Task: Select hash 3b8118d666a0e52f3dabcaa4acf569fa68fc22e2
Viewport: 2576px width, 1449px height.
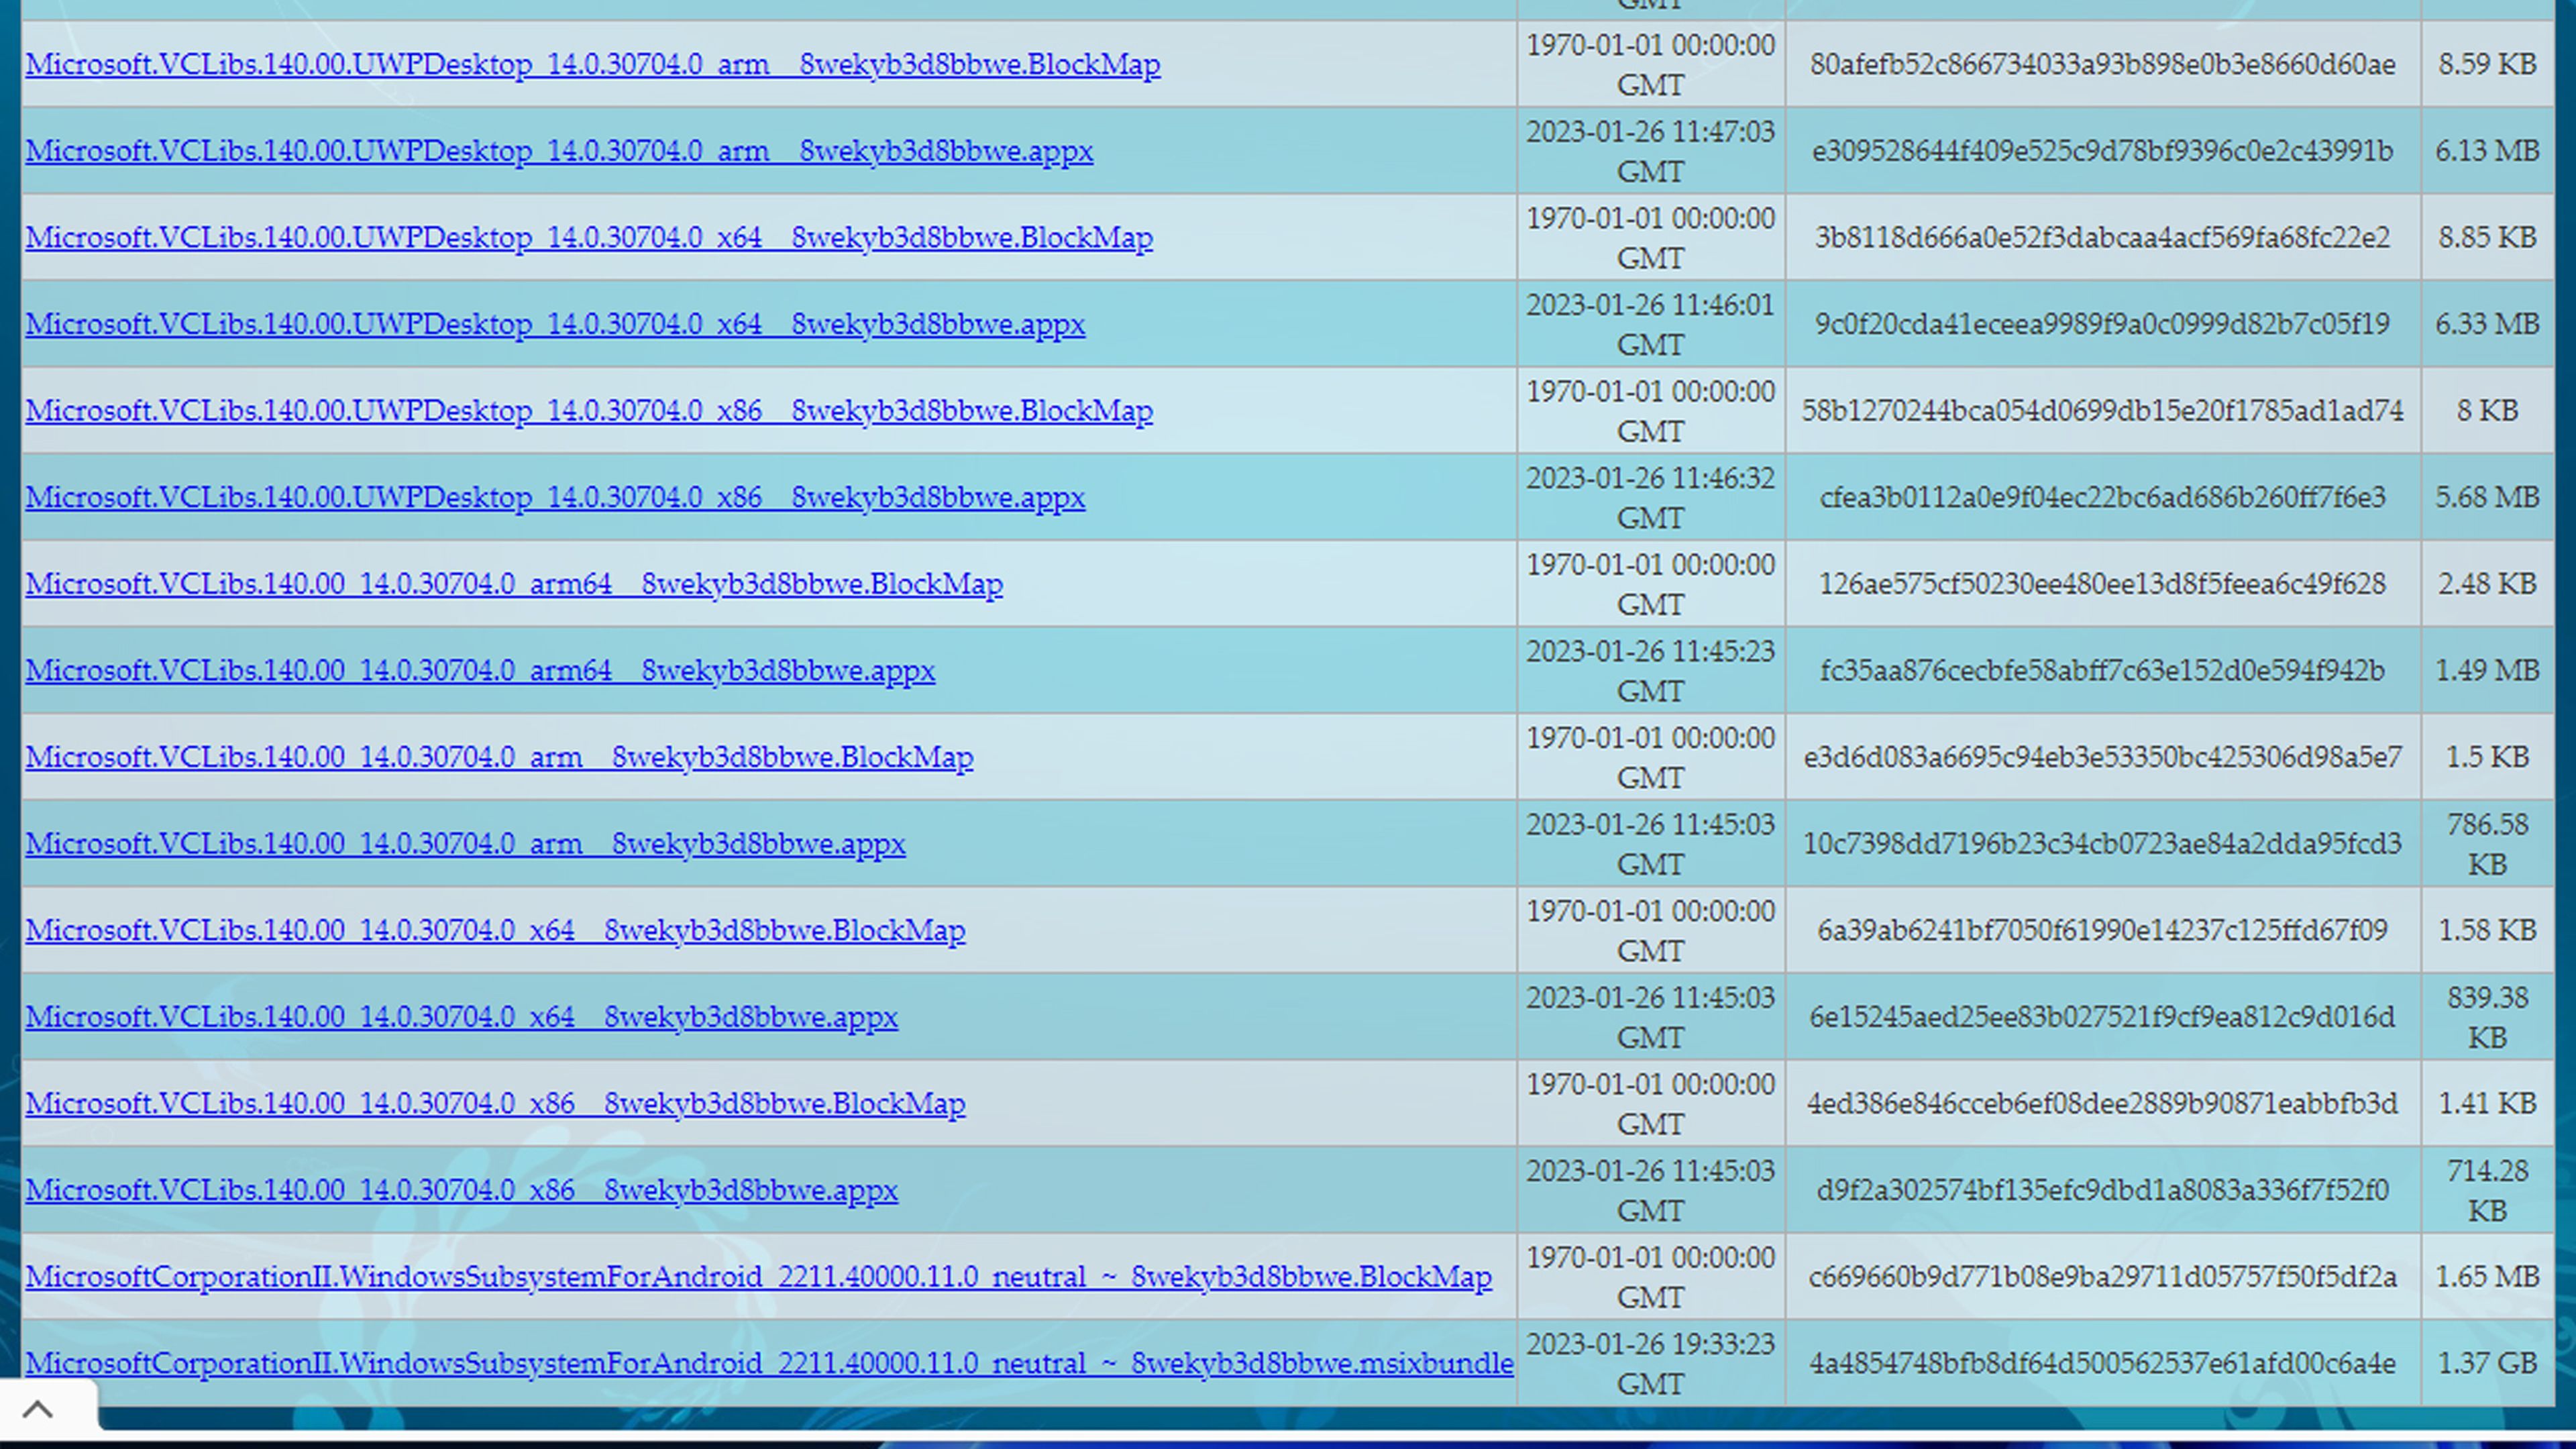Action: tap(2102, 238)
